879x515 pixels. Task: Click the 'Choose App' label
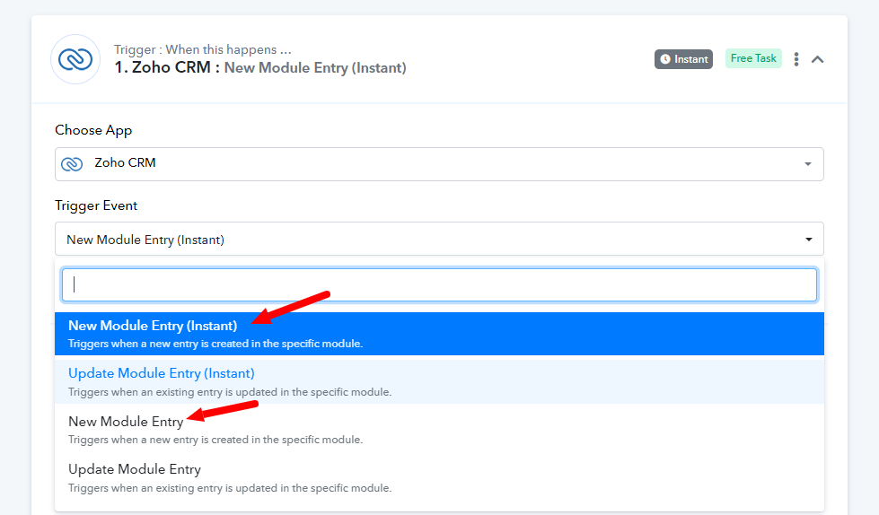93,130
